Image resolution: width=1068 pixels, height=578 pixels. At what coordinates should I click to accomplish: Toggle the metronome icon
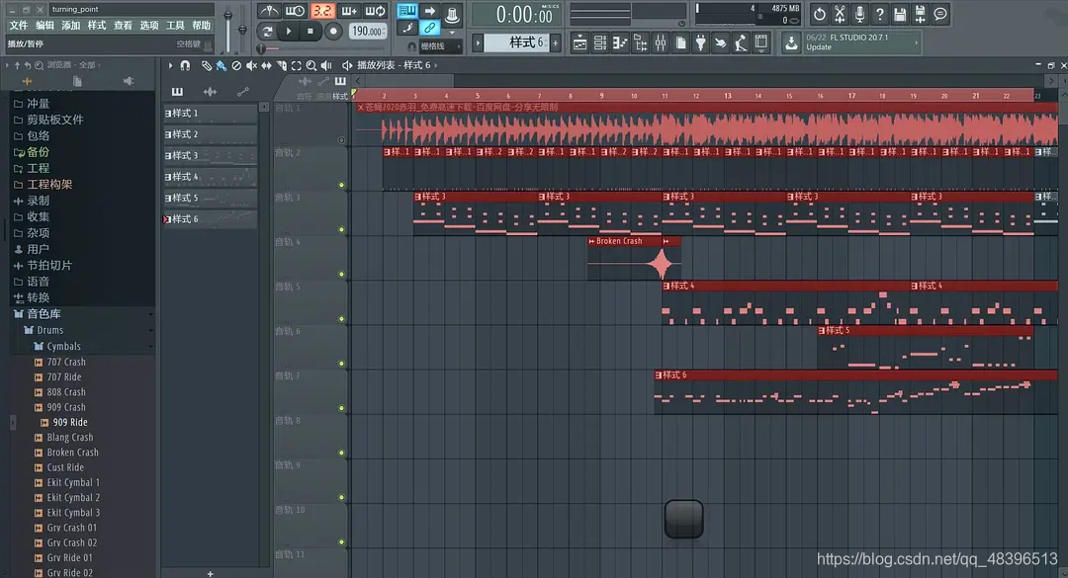click(269, 11)
